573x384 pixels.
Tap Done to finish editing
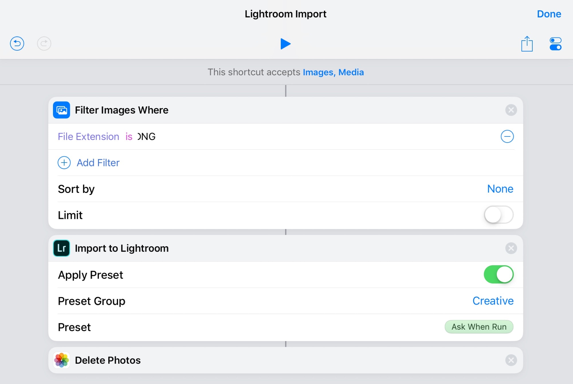[549, 14]
